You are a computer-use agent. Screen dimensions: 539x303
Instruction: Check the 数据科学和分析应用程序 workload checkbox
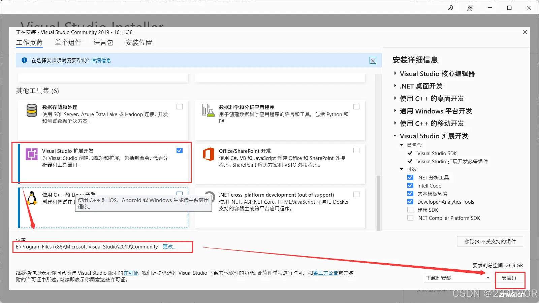(356, 107)
